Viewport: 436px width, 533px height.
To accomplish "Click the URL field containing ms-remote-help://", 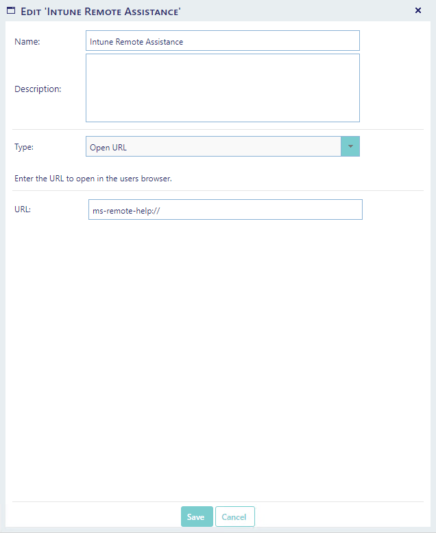I will coord(225,210).
